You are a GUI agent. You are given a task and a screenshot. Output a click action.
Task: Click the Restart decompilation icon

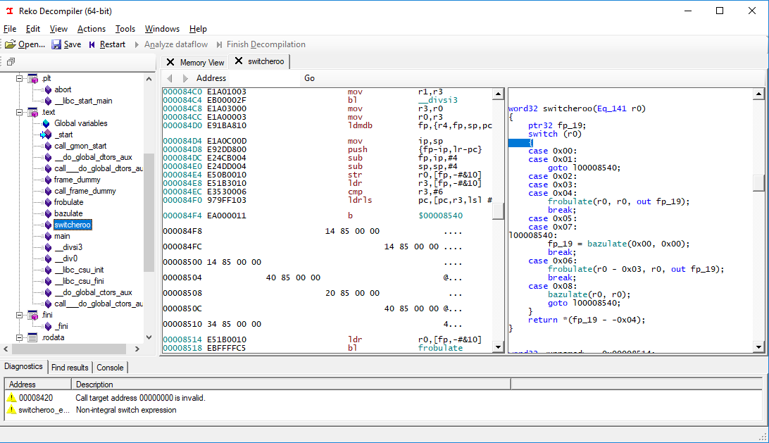pyautogui.click(x=92, y=44)
